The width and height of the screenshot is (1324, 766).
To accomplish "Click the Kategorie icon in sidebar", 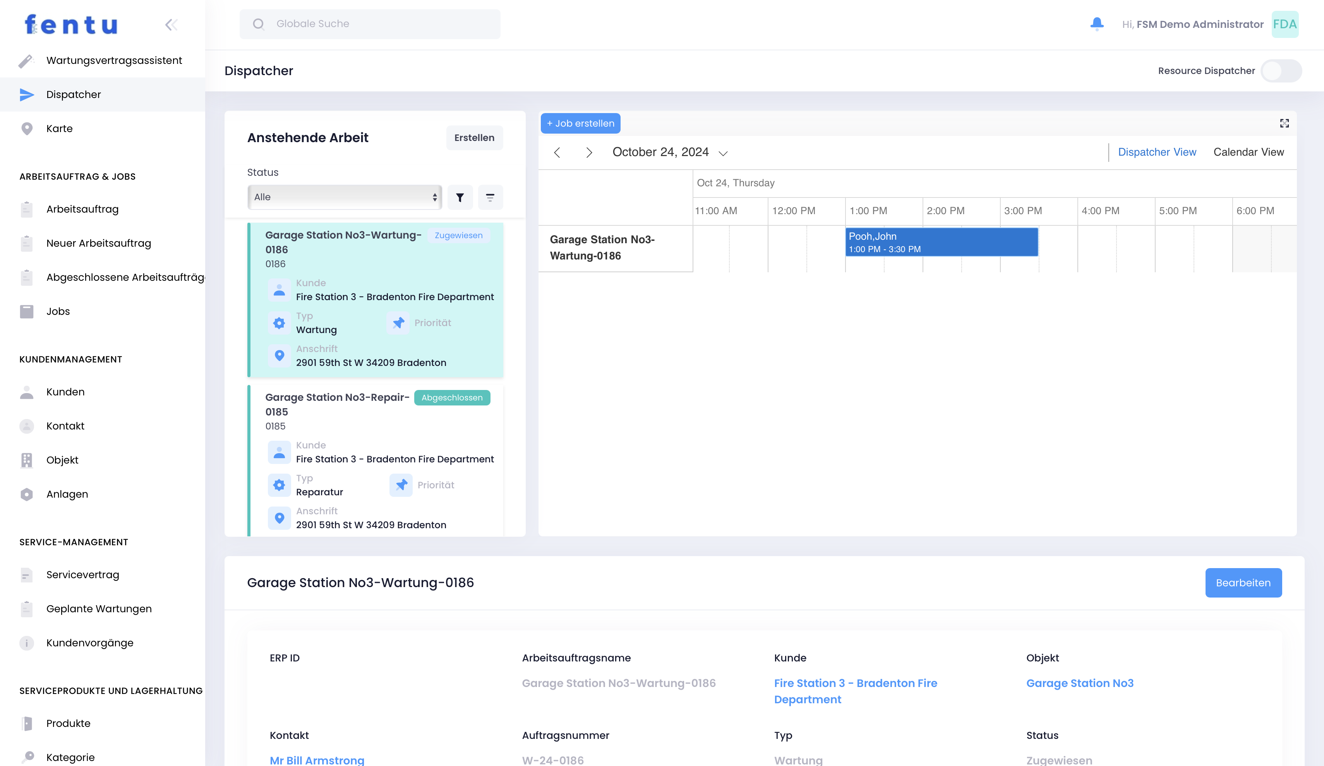I will tap(27, 757).
